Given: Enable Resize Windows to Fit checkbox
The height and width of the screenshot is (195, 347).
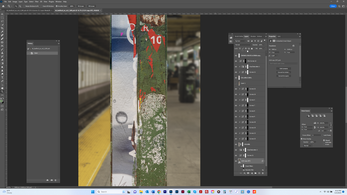Looking at the screenshot, I should [25, 6].
